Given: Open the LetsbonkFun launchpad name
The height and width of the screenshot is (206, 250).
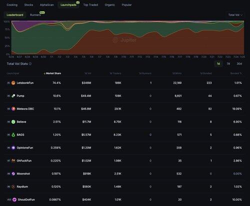Looking at the screenshot, I should [25, 83].
